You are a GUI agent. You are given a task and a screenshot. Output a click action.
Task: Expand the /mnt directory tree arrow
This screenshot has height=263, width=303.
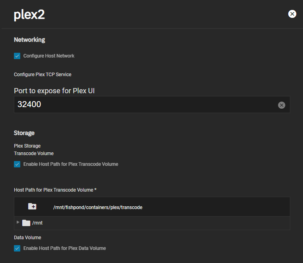[18, 223]
